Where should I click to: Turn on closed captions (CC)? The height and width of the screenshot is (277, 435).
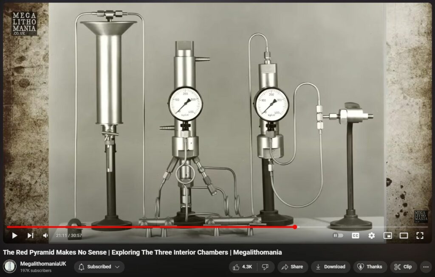(x=356, y=235)
